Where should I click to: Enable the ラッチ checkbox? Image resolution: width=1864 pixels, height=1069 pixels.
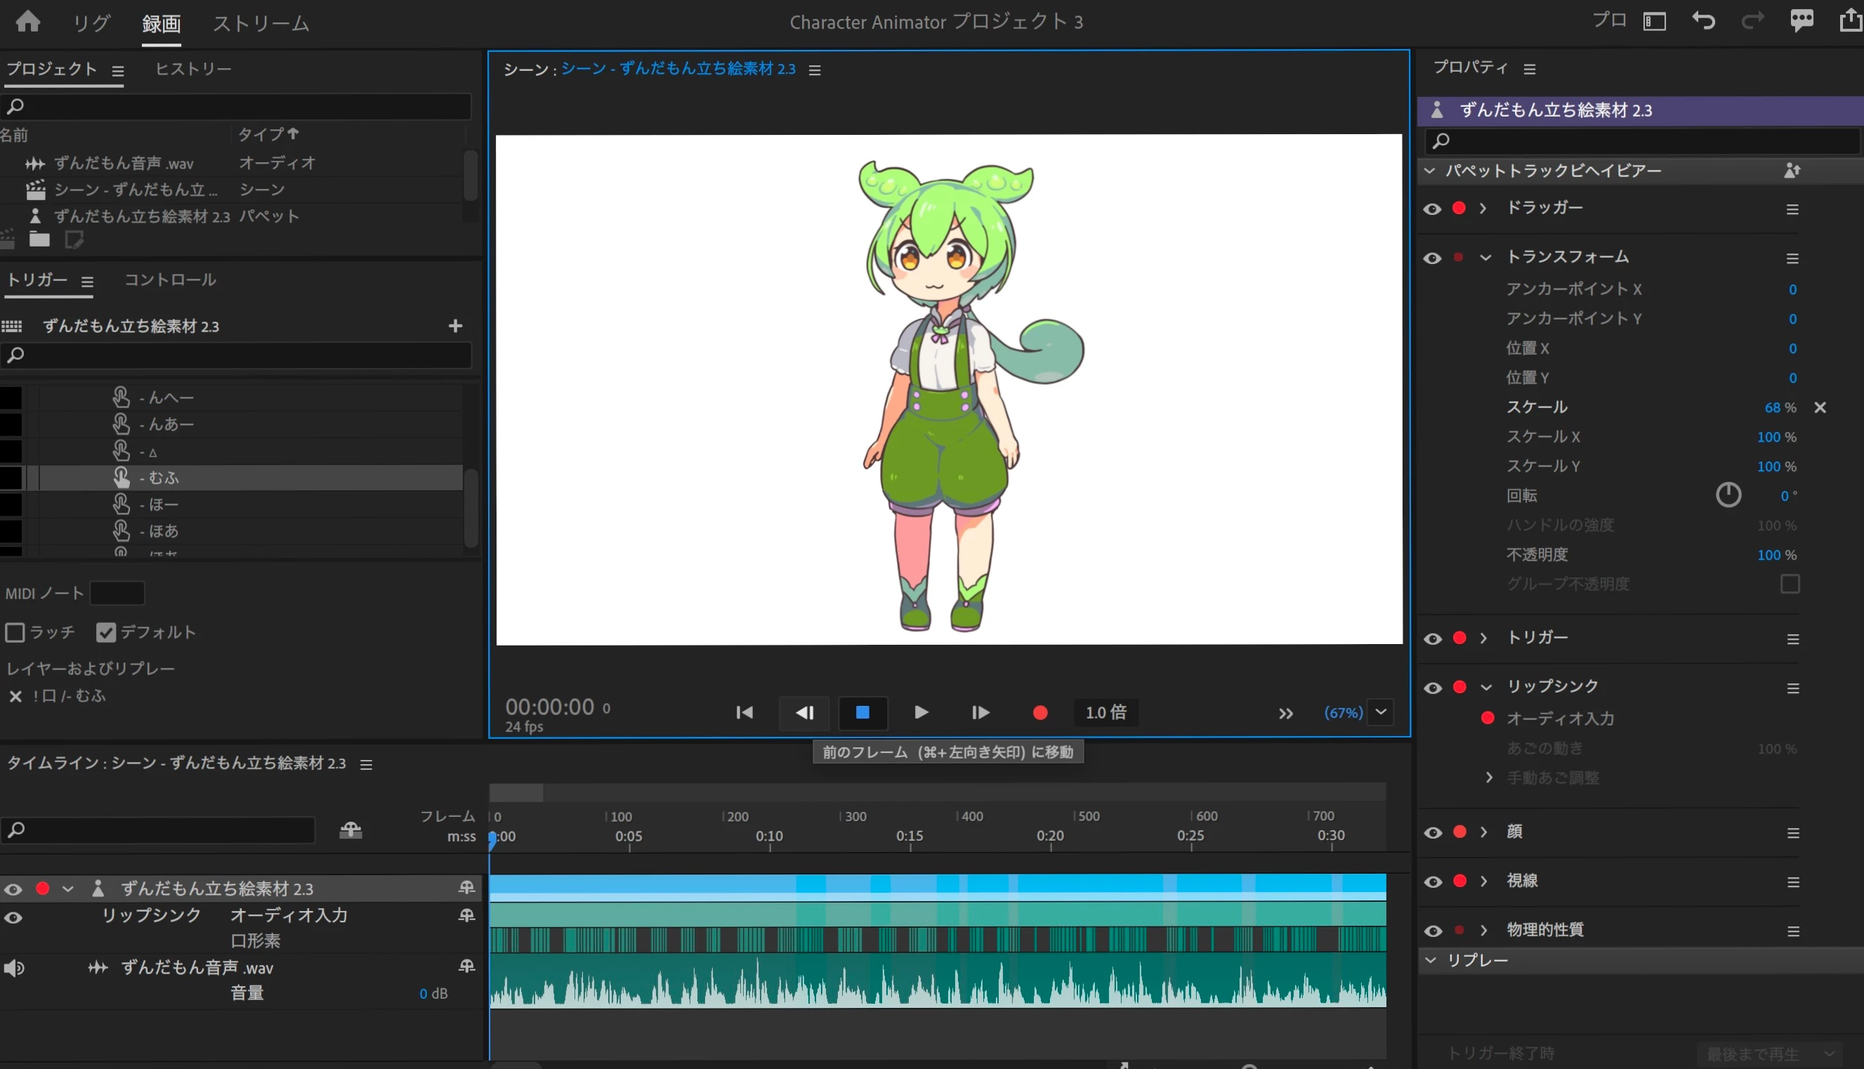(15, 632)
